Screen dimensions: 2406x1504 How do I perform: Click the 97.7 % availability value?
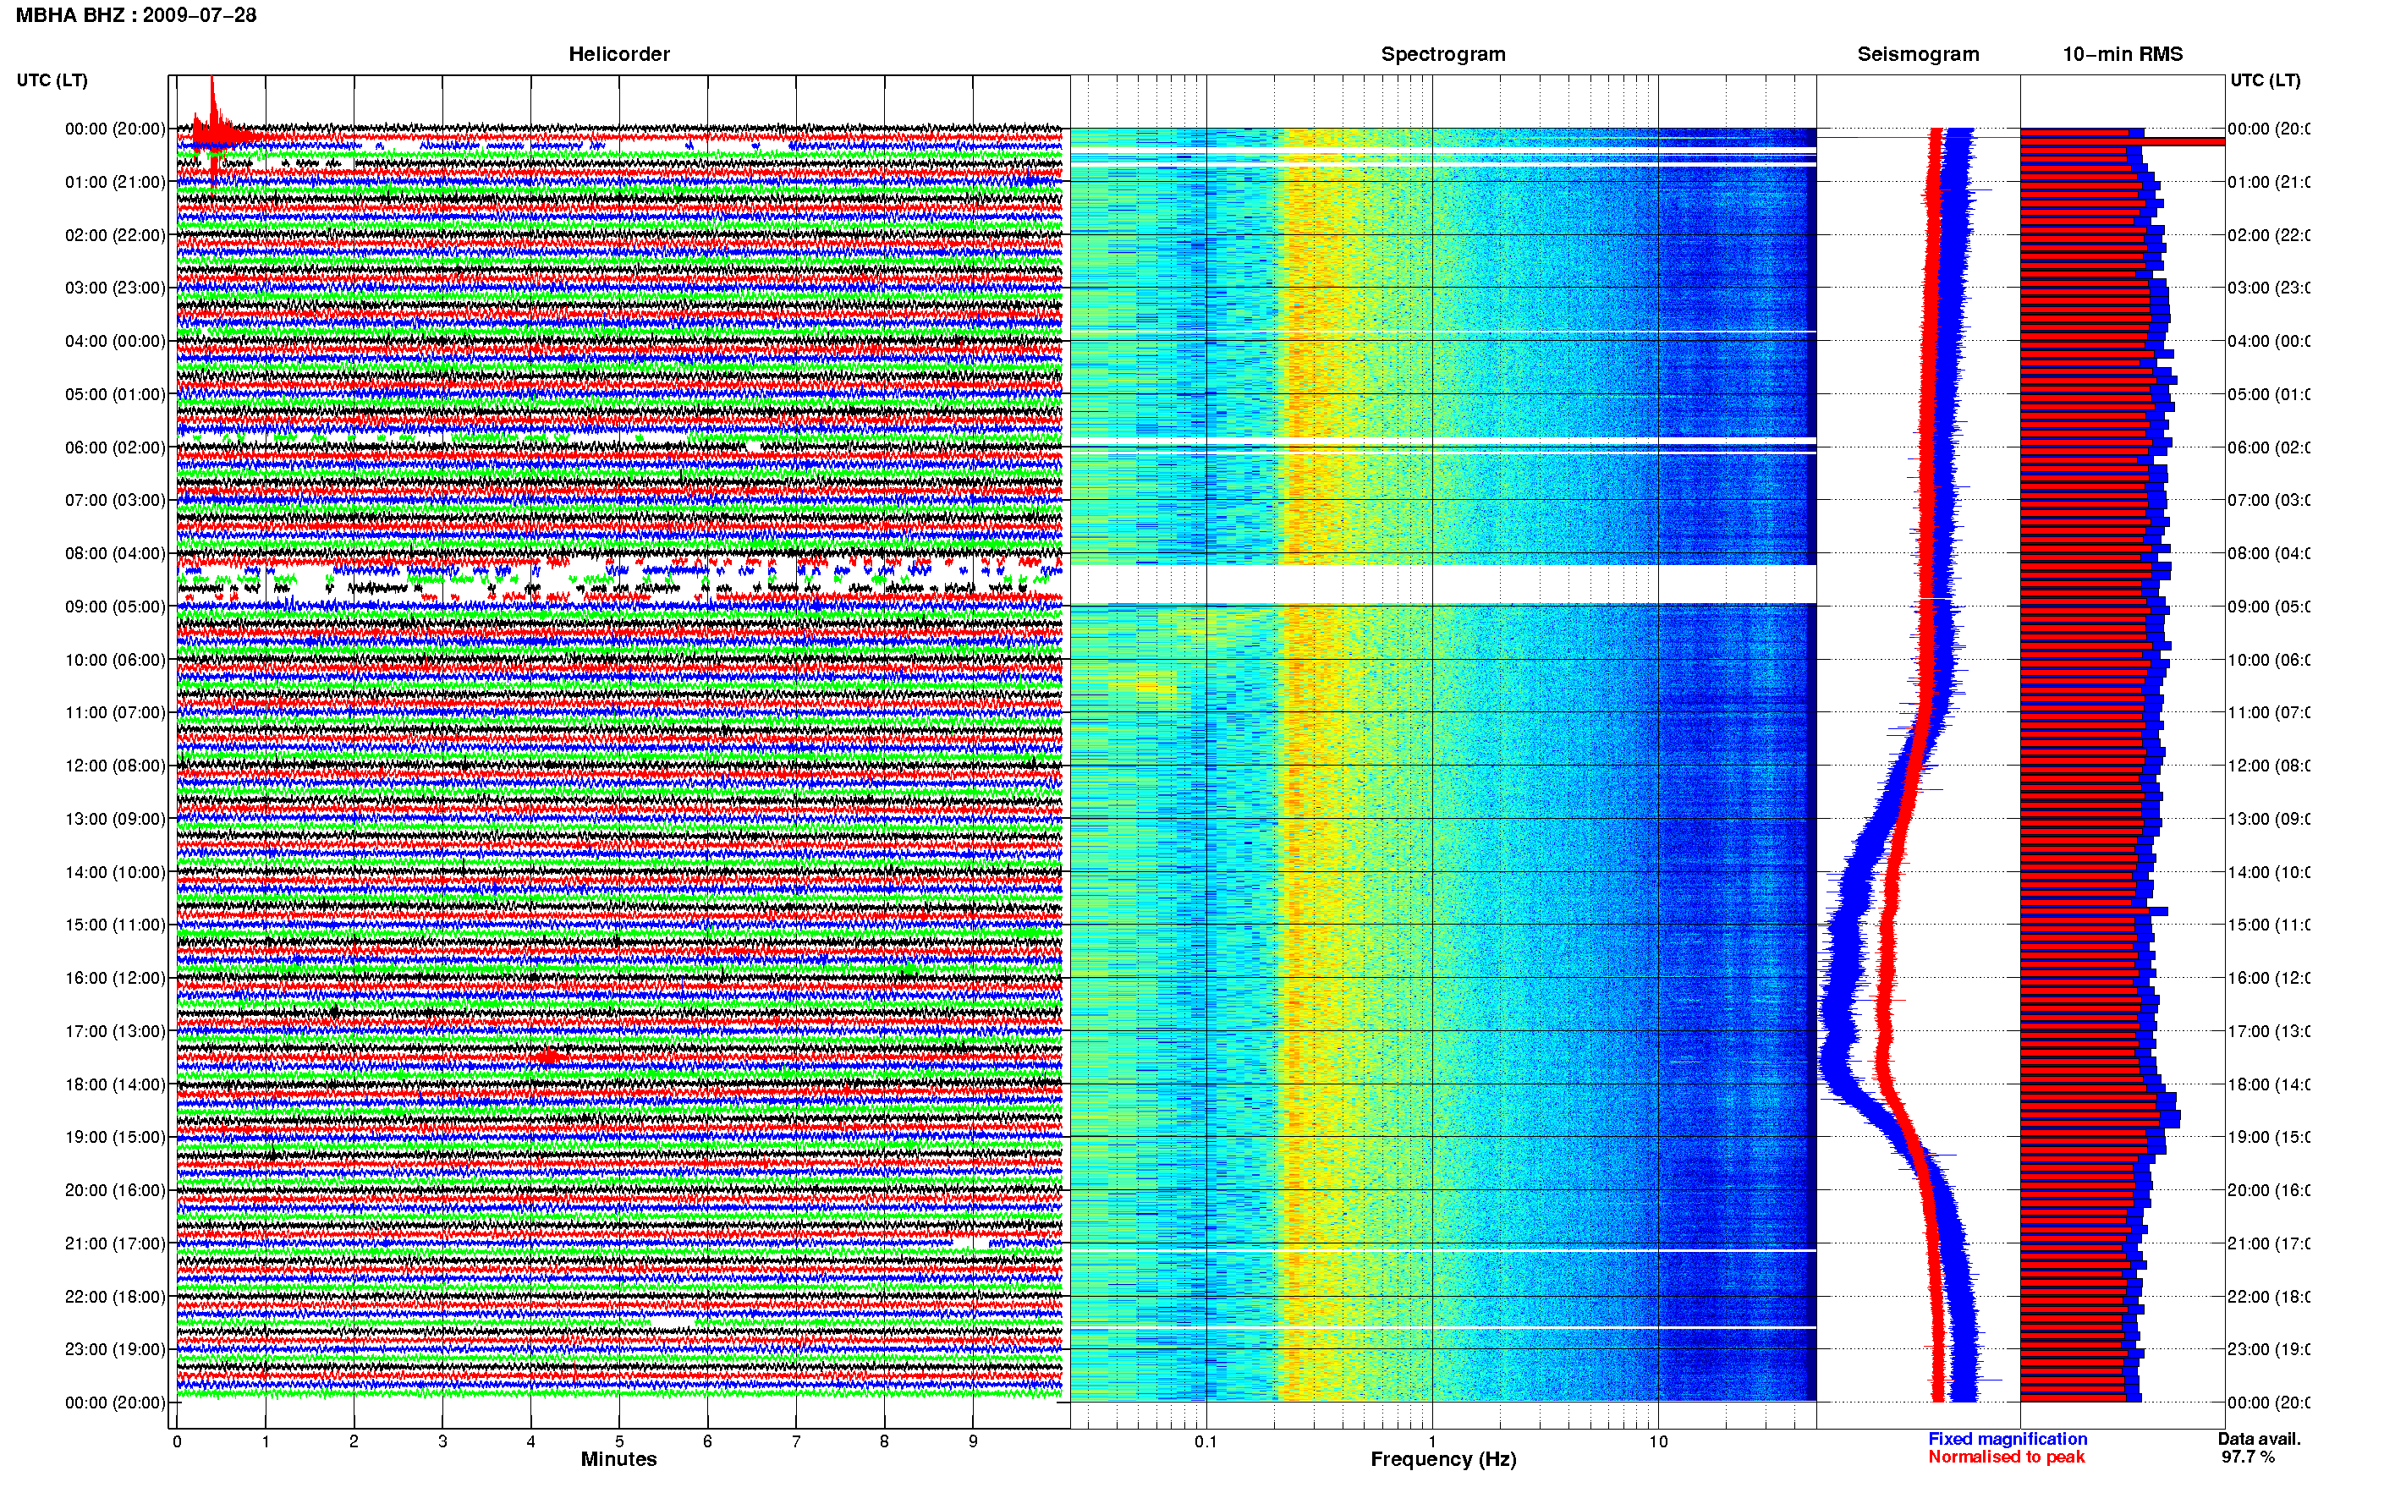(x=2248, y=1457)
